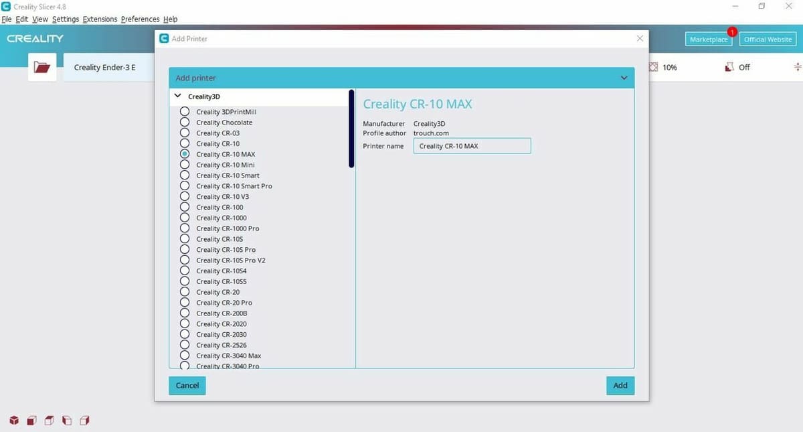
Task: Click the Add Printer dialog logo icon
Action: coord(164,38)
